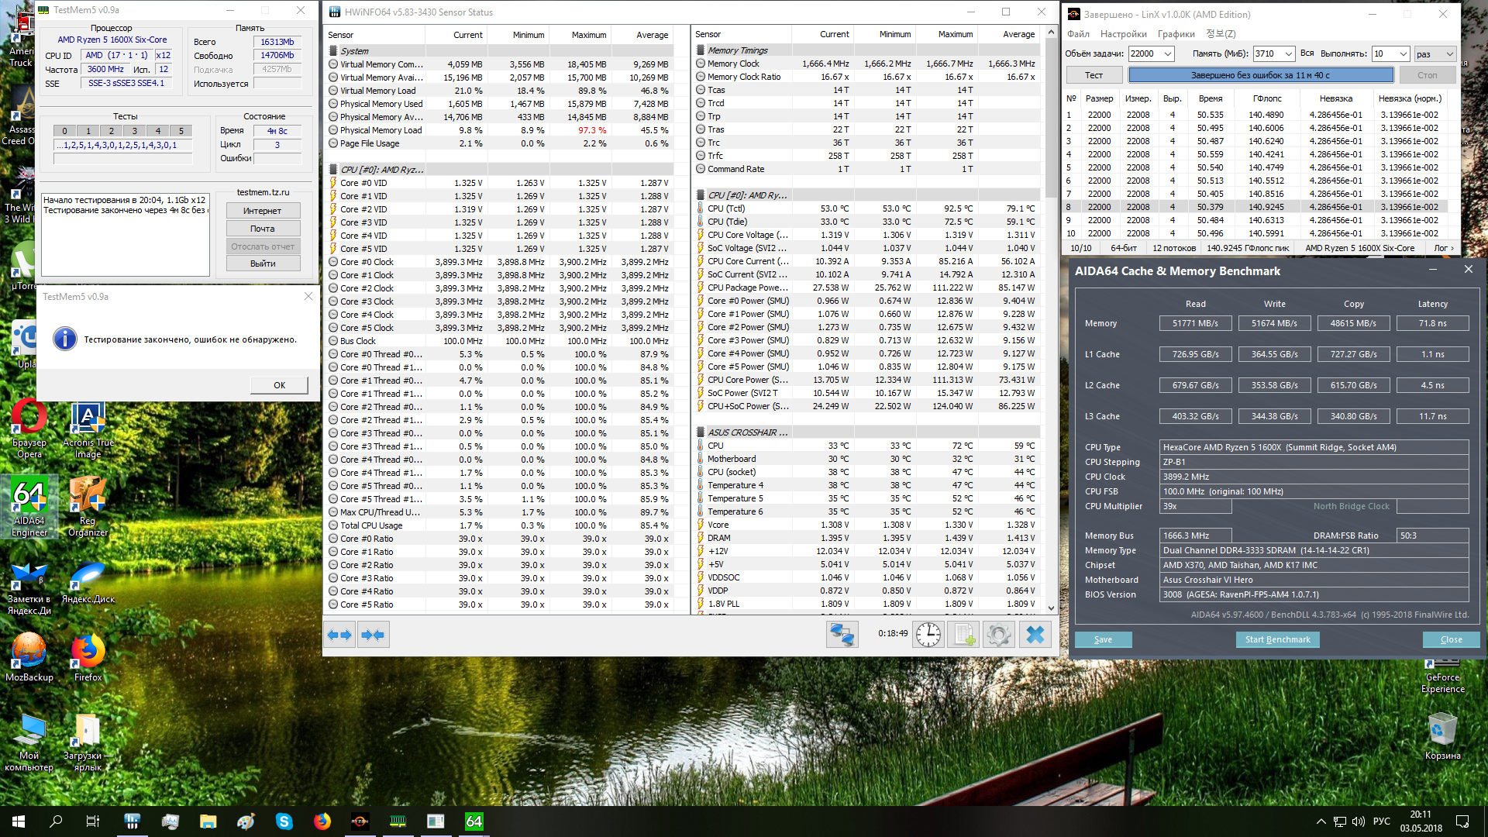Open the Настройки menu in LinX
This screenshot has width=1488, height=837.
pyautogui.click(x=1123, y=33)
